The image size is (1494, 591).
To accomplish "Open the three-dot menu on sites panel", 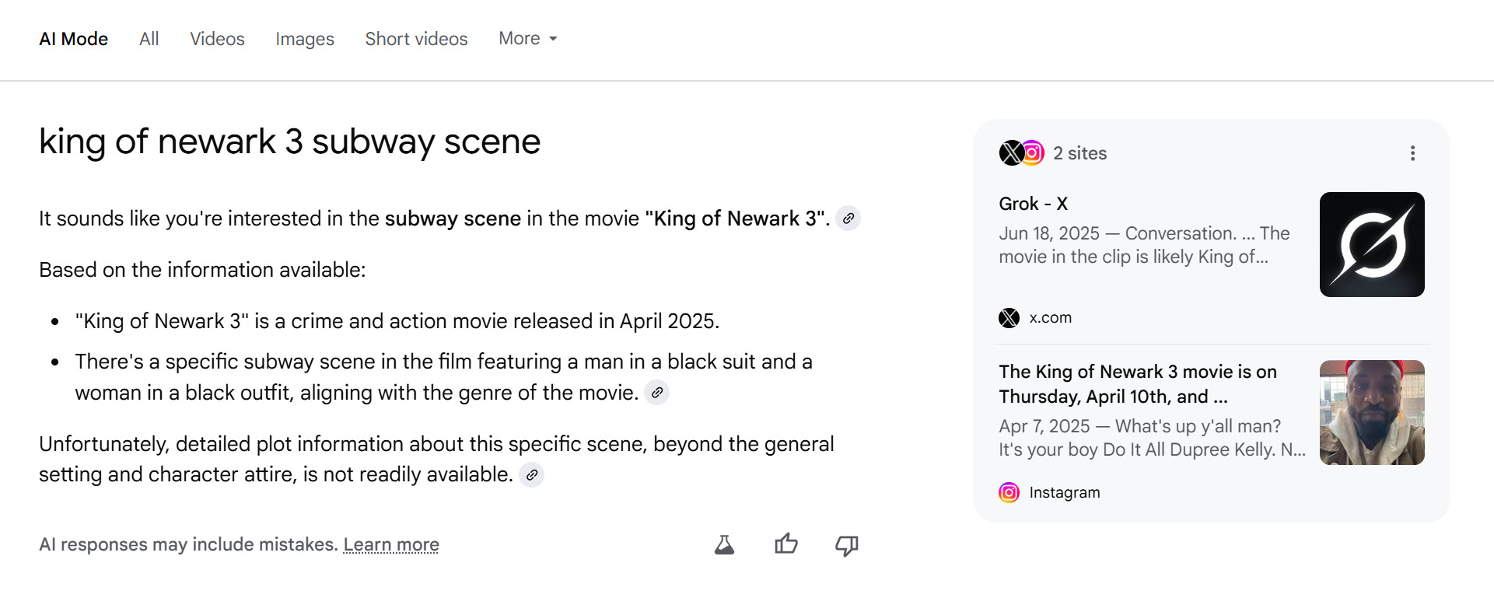I will pyautogui.click(x=1412, y=153).
